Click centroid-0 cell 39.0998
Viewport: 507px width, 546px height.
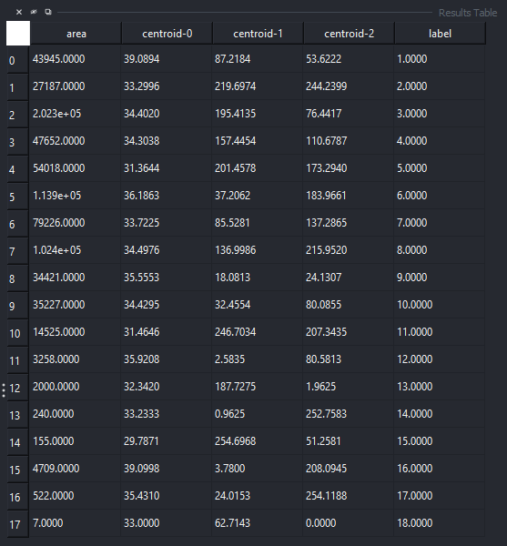point(167,469)
